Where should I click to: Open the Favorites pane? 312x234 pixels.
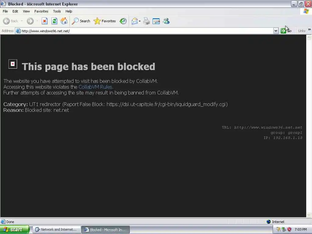click(x=105, y=21)
